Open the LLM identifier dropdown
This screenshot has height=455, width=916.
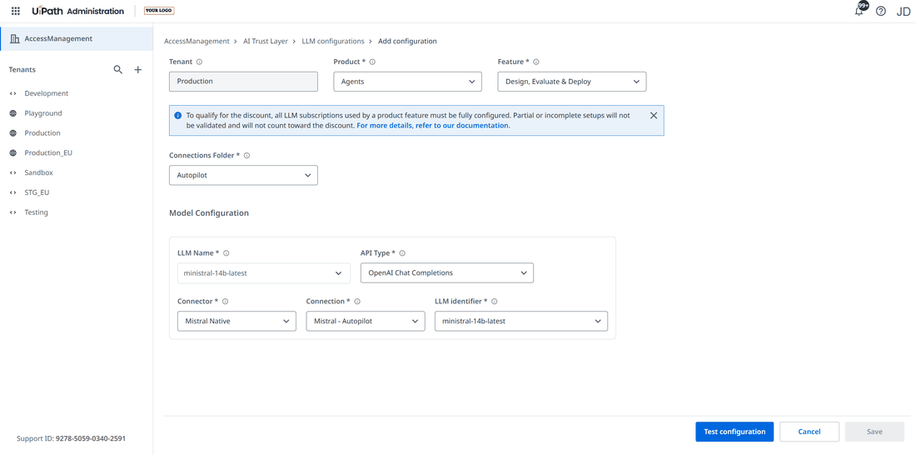[x=521, y=321]
